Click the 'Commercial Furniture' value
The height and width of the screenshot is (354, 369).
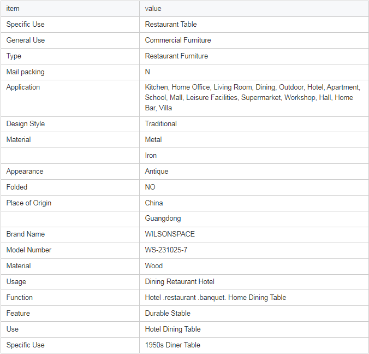(178, 40)
